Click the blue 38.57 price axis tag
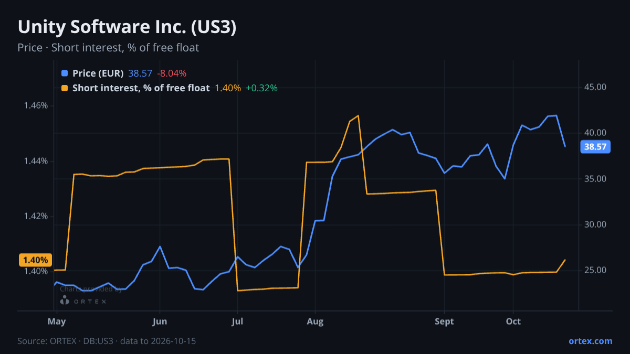Screen dimensions: 630x354 click(x=596, y=147)
